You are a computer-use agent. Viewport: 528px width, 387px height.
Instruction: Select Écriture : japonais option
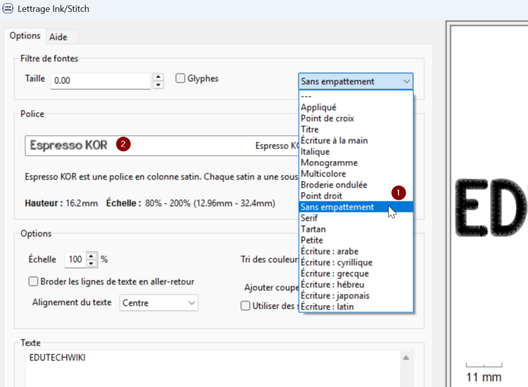pos(356,296)
